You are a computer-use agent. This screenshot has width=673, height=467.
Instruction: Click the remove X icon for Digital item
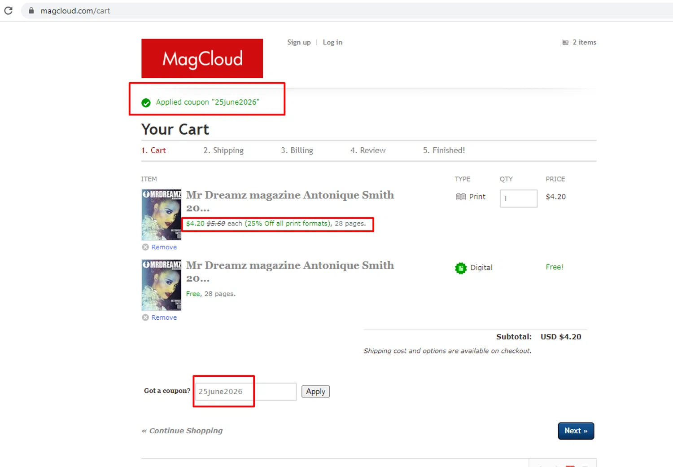[x=145, y=317]
